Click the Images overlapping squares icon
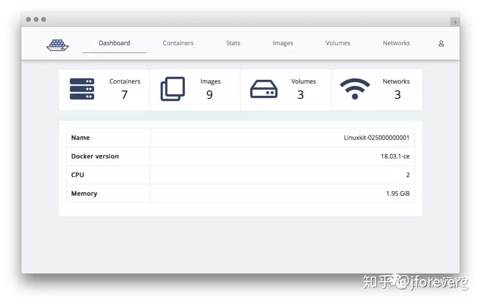This screenshot has height=304, width=481. pyautogui.click(x=173, y=89)
